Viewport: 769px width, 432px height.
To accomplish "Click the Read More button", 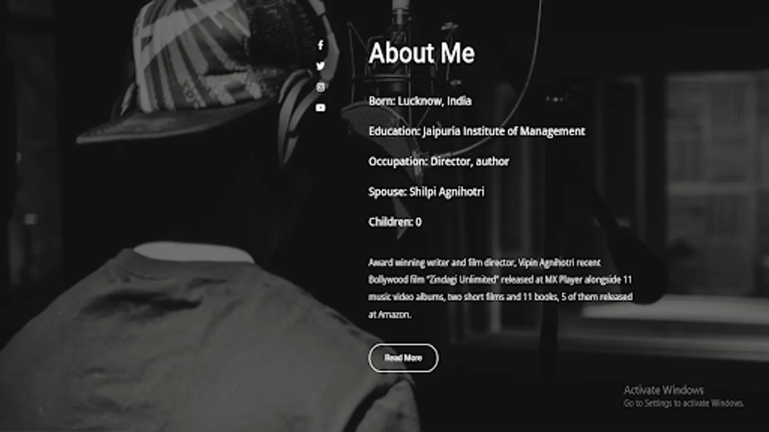I will tap(403, 358).
